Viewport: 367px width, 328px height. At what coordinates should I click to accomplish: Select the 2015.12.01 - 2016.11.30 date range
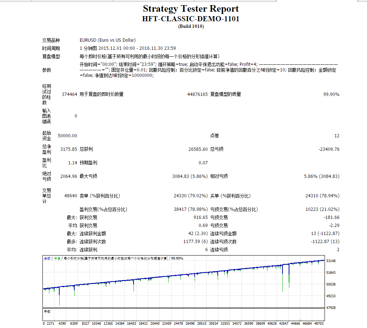pos(137,48)
